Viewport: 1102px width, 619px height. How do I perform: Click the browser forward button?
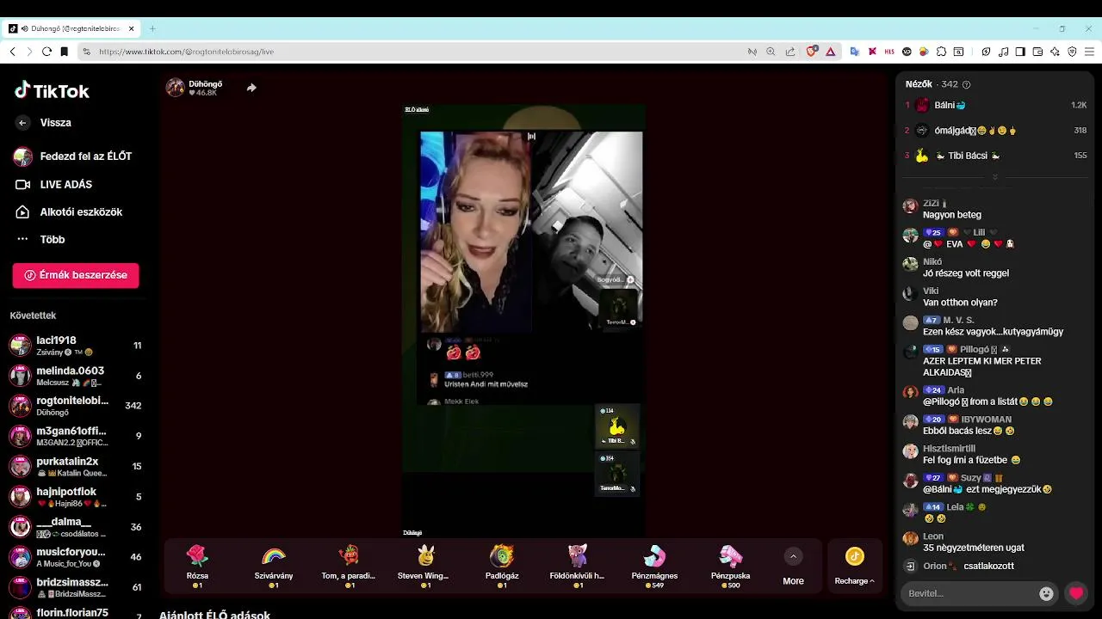(30, 52)
